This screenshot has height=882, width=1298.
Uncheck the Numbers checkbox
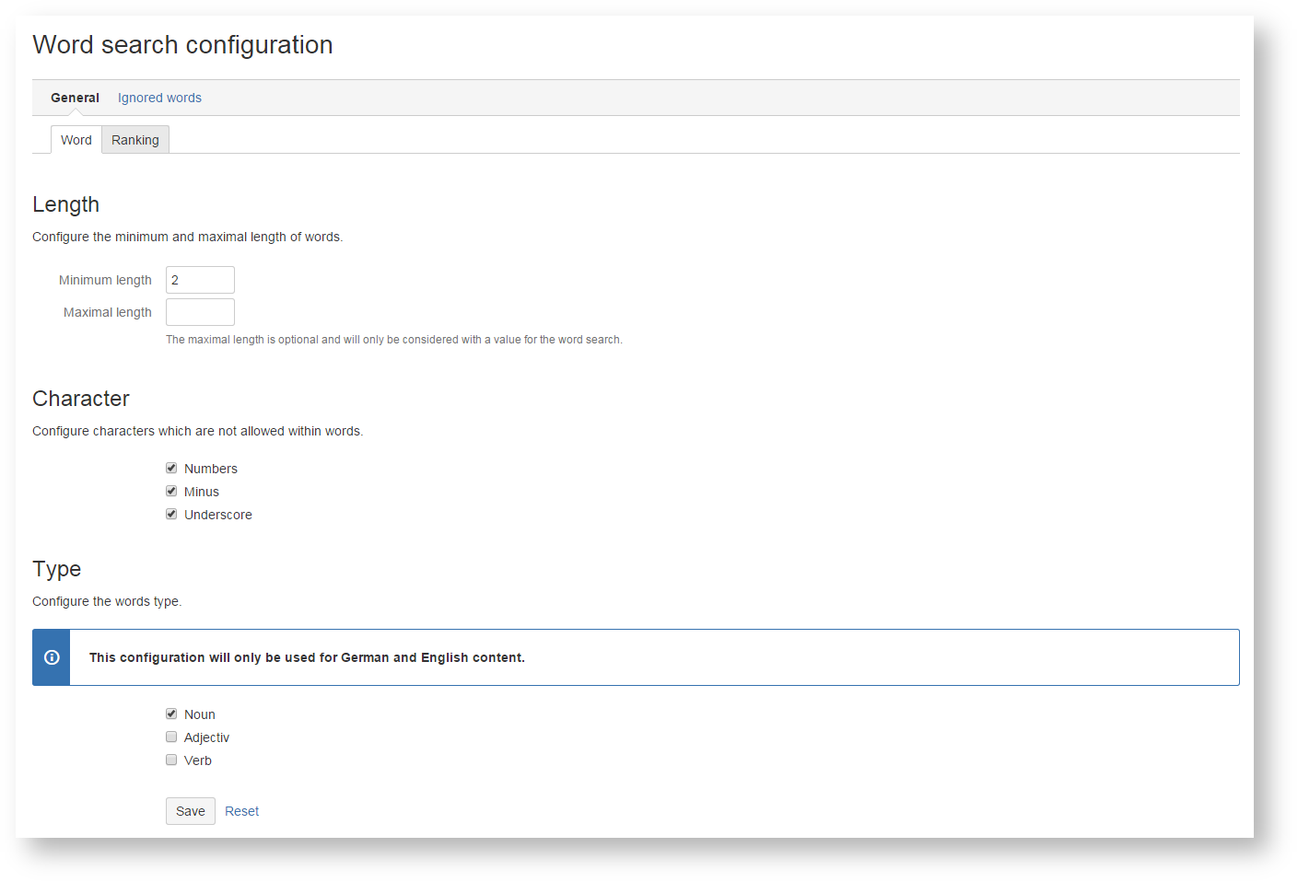(171, 469)
